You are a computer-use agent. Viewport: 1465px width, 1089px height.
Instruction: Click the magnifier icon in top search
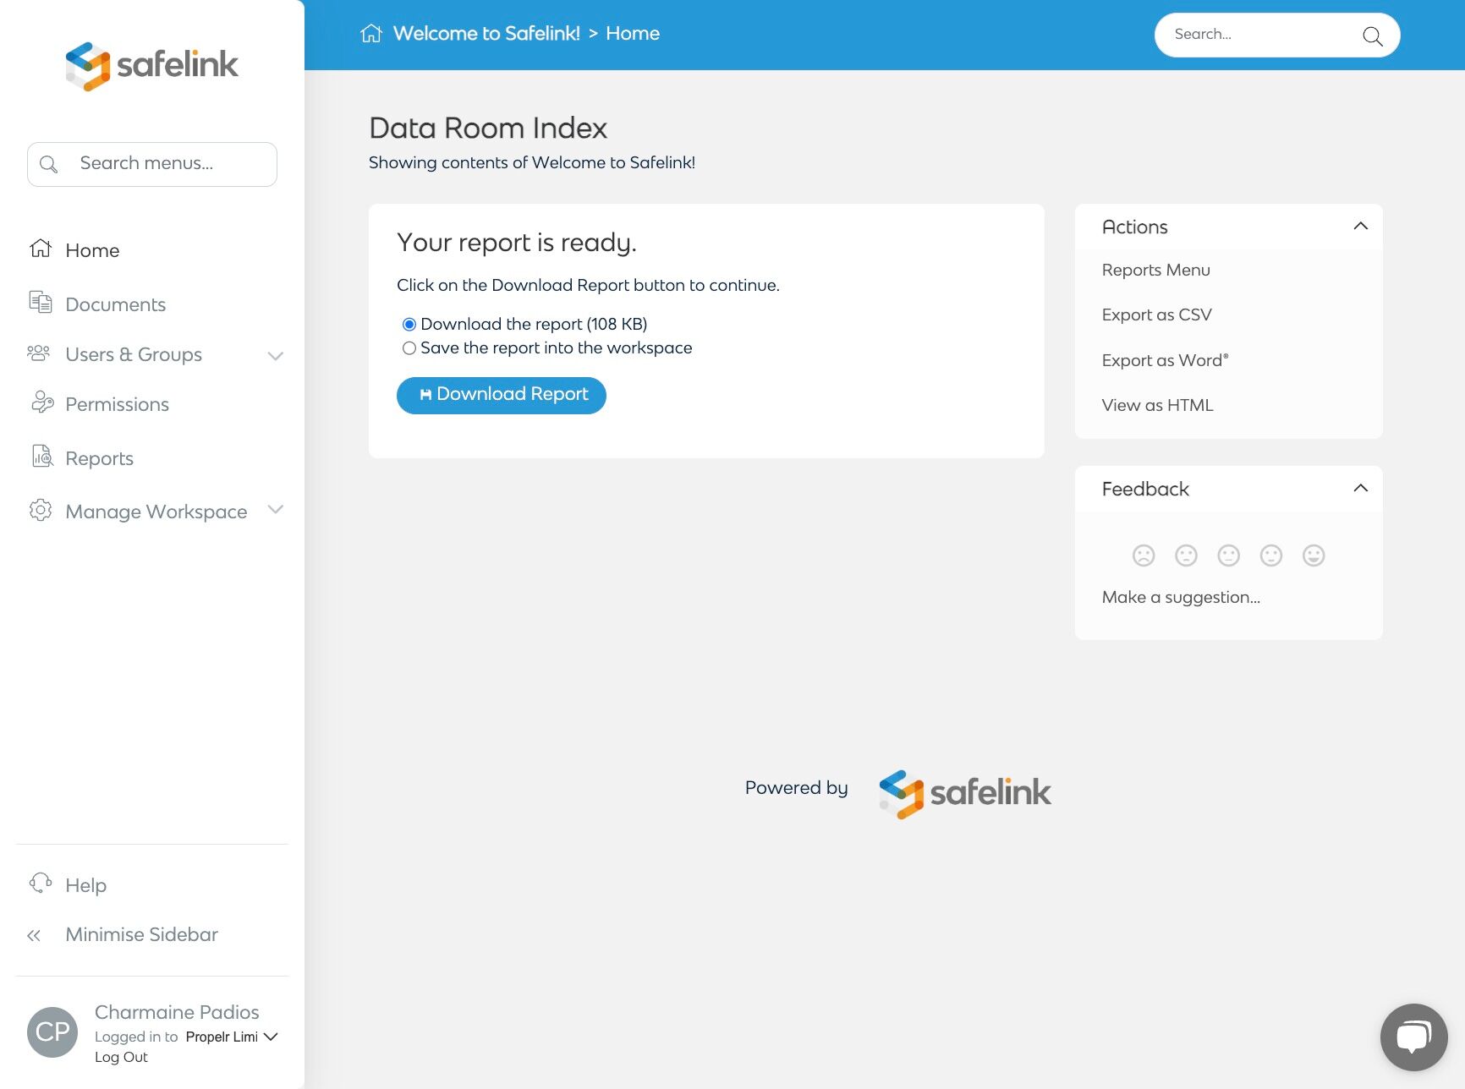[1372, 36]
